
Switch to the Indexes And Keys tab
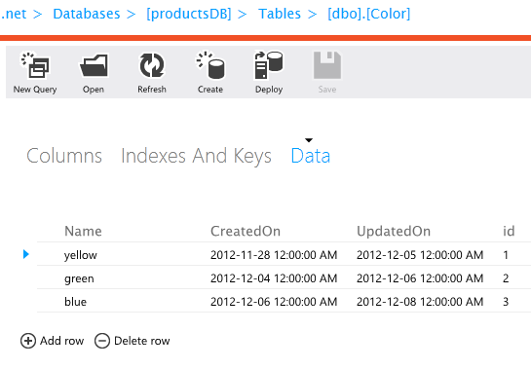click(196, 156)
